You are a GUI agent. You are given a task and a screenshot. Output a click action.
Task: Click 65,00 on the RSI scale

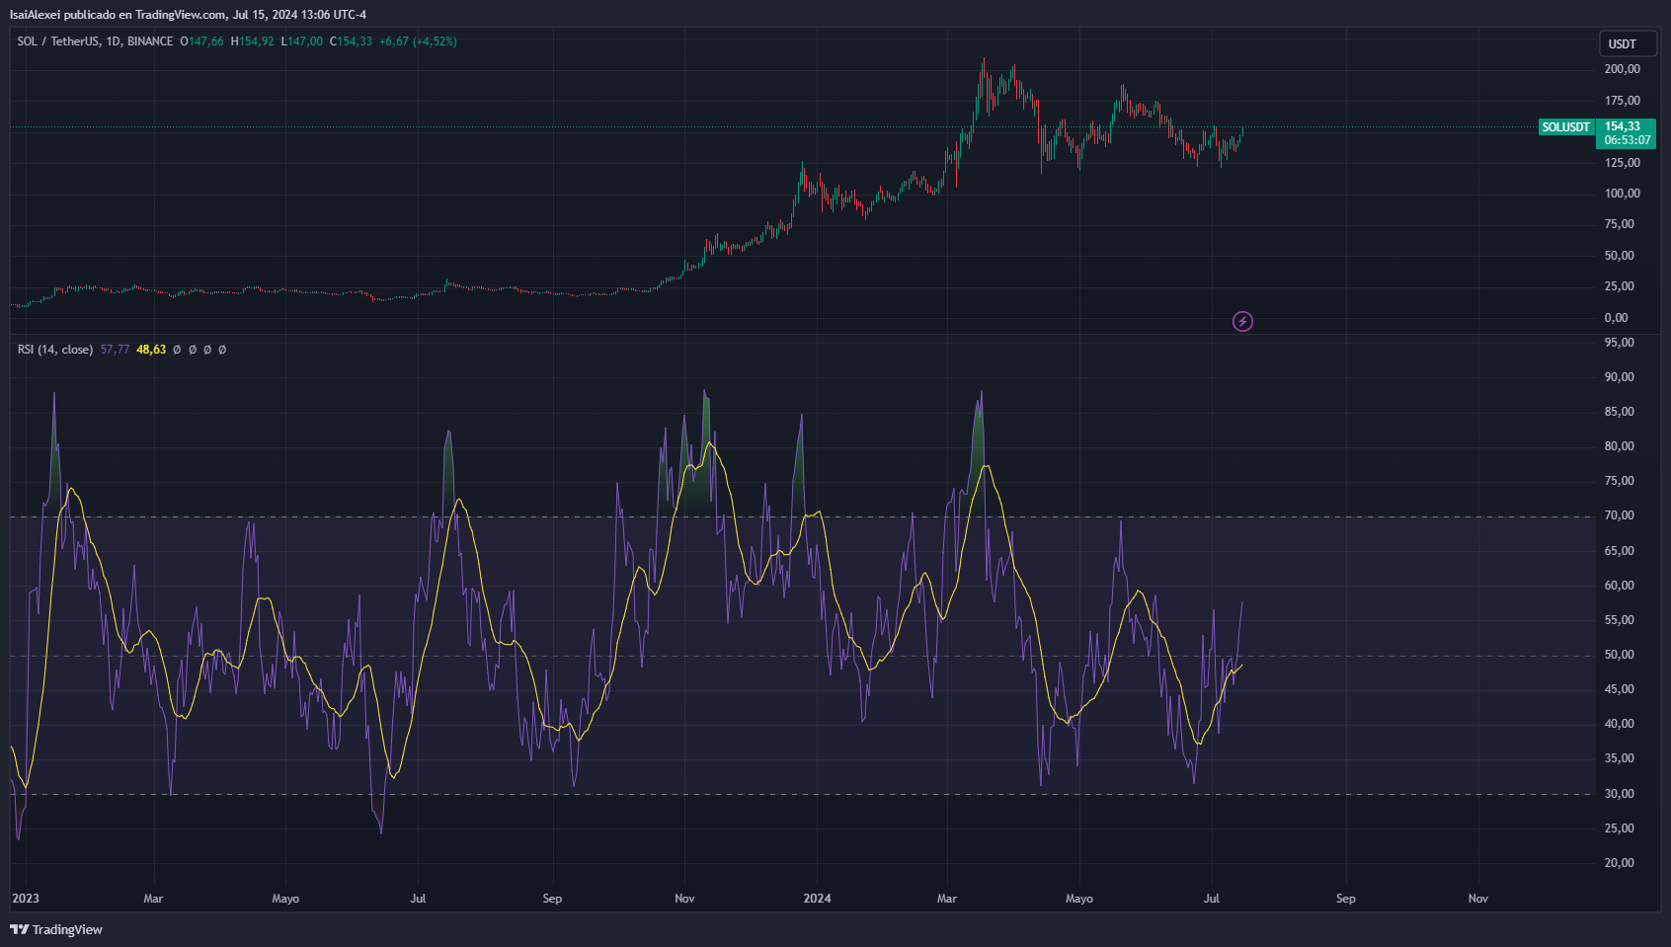(1619, 551)
